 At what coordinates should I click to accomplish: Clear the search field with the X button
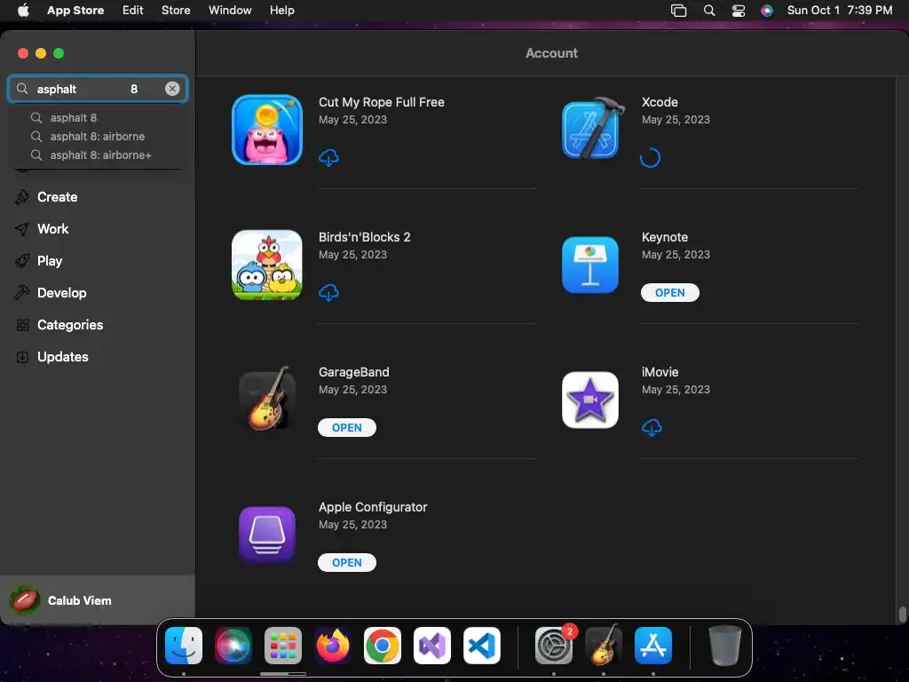[x=172, y=89]
